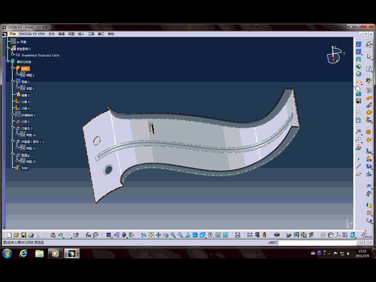Expand the 草图.15 tree node
This screenshot has height=282, width=376.
(x=17, y=161)
